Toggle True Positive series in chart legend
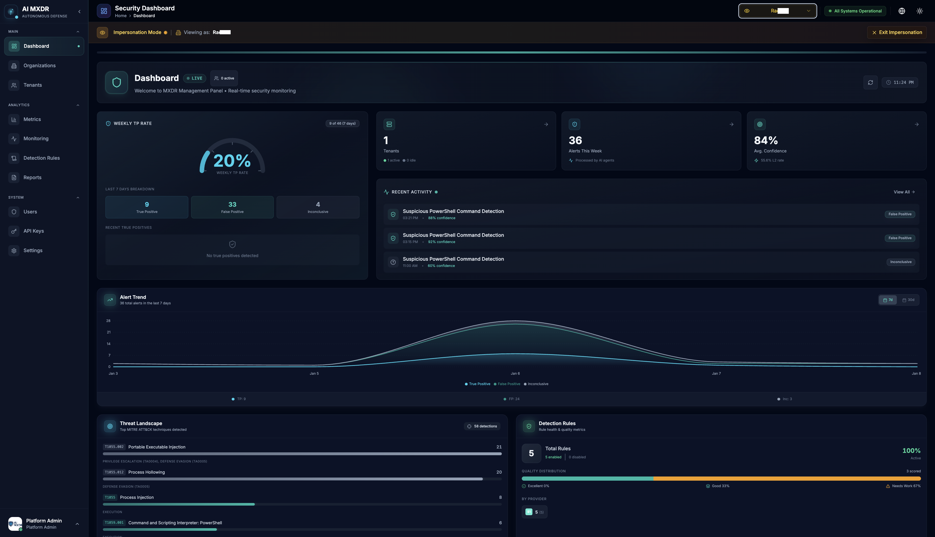The image size is (935, 537). (478, 384)
